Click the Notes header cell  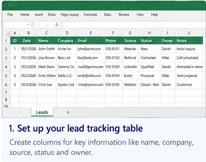[189, 41]
